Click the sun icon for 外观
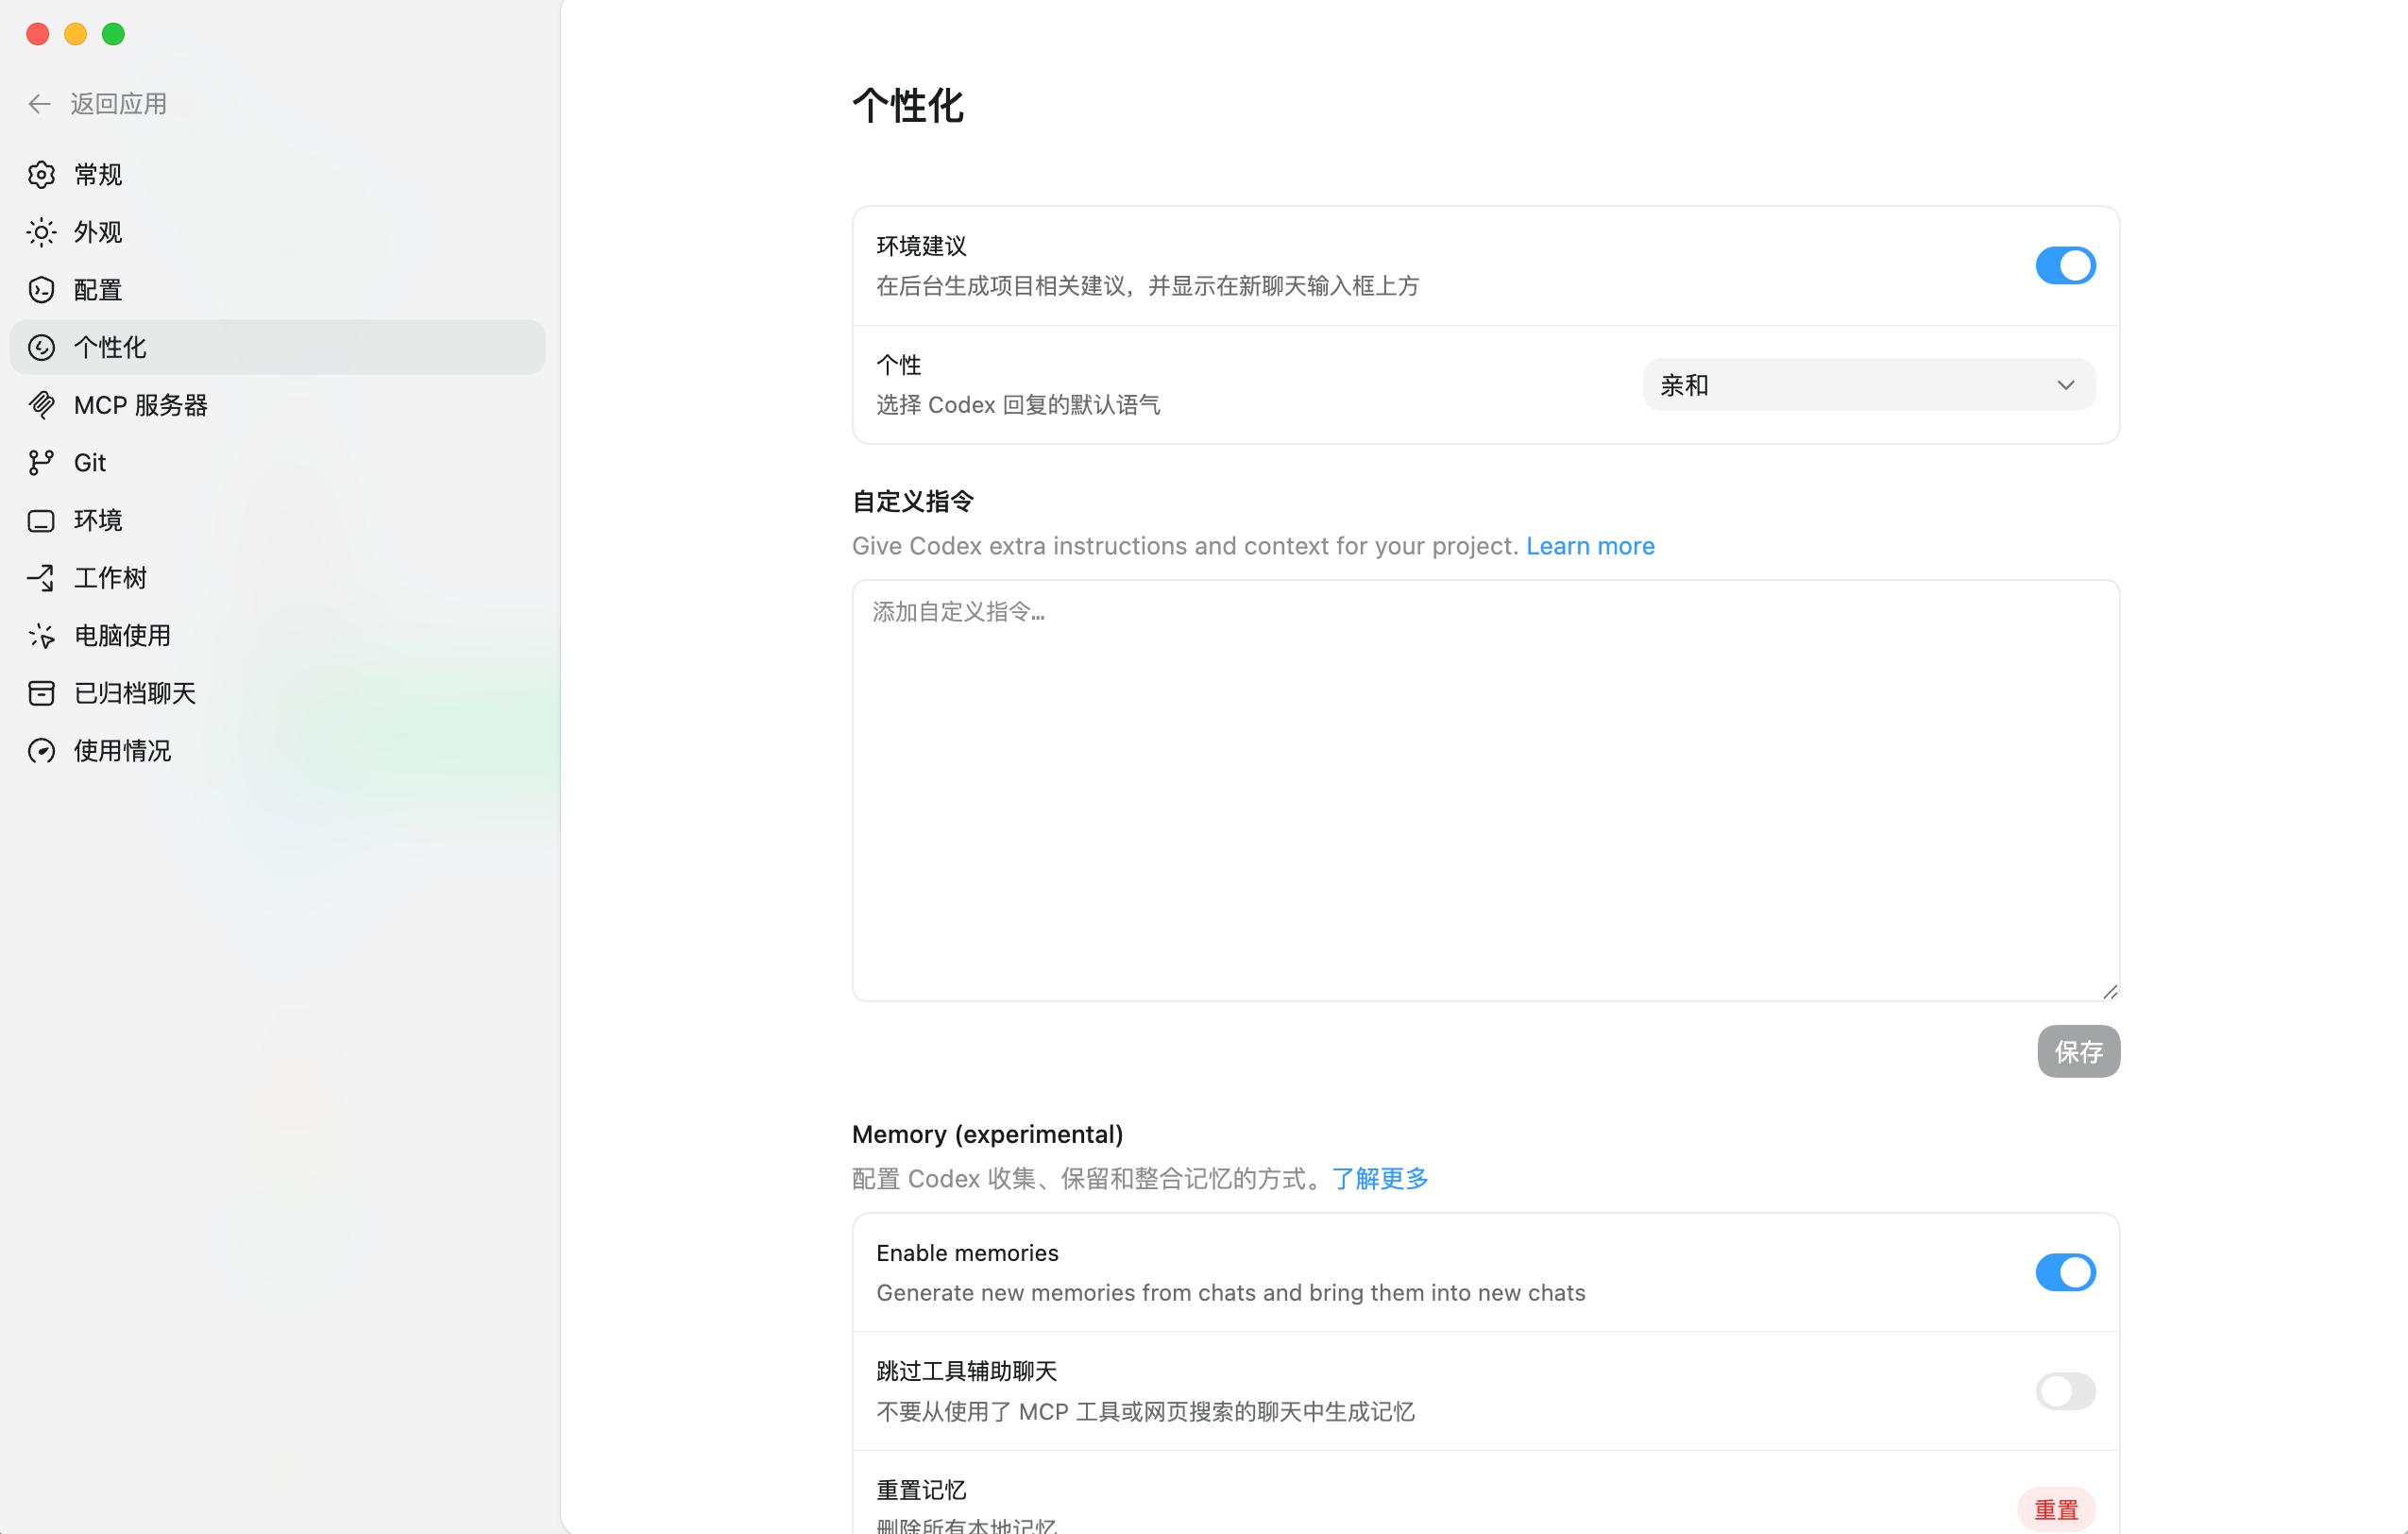Screen dimensions: 2408x1534 point(41,233)
